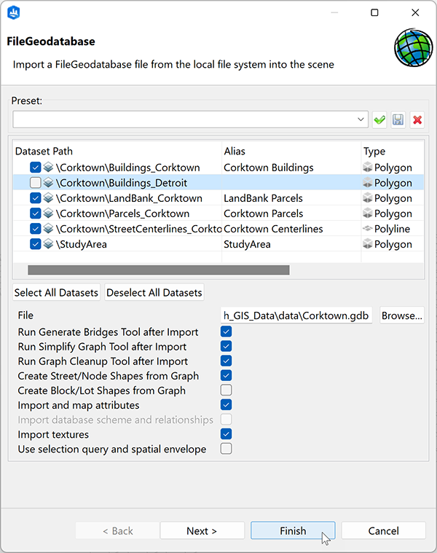Click the layer icon beside Buildings_Corktown
Image resolution: width=437 pixels, height=553 pixels.
pyautogui.click(x=48, y=167)
